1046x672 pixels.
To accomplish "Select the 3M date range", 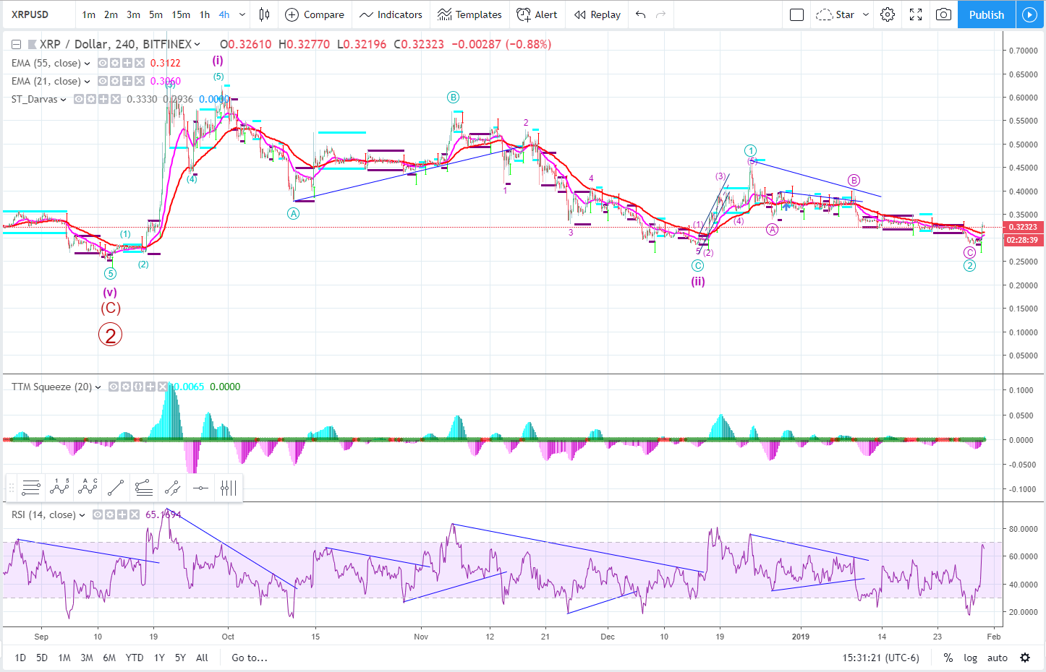I will tap(87, 658).
